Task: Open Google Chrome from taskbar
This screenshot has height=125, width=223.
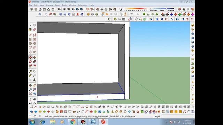Action: click(73, 122)
